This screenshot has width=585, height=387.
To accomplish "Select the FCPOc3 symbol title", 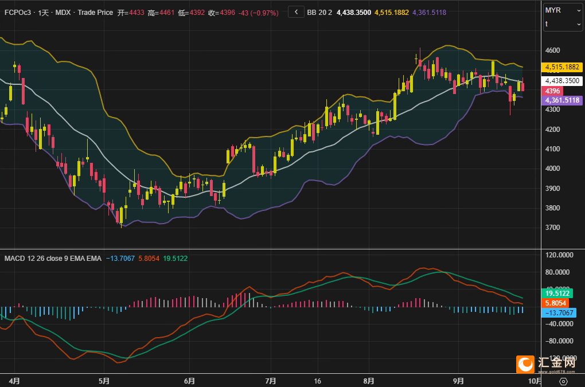I will click(18, 13).
